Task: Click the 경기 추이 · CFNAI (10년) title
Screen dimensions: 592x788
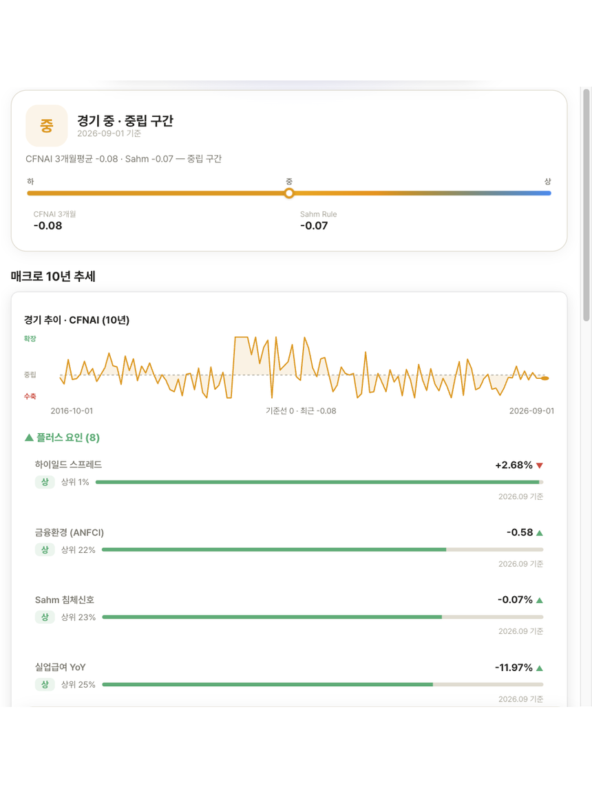Action: point(77,320)
